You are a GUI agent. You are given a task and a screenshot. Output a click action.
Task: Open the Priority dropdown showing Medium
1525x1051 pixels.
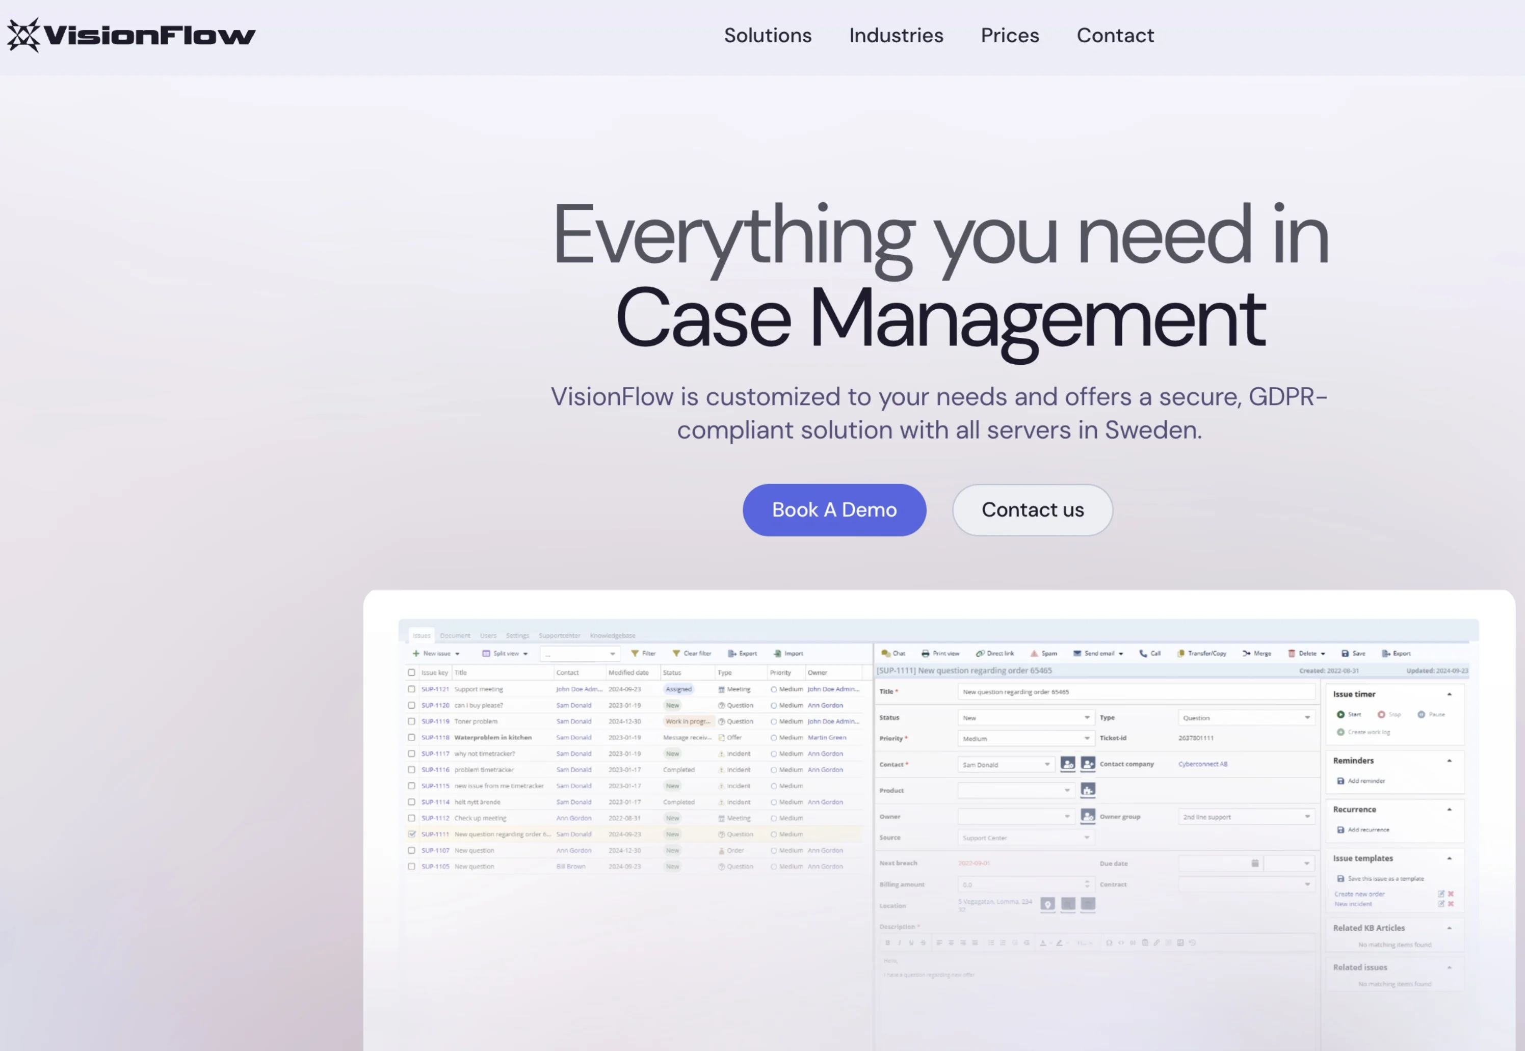[1025, 738]
